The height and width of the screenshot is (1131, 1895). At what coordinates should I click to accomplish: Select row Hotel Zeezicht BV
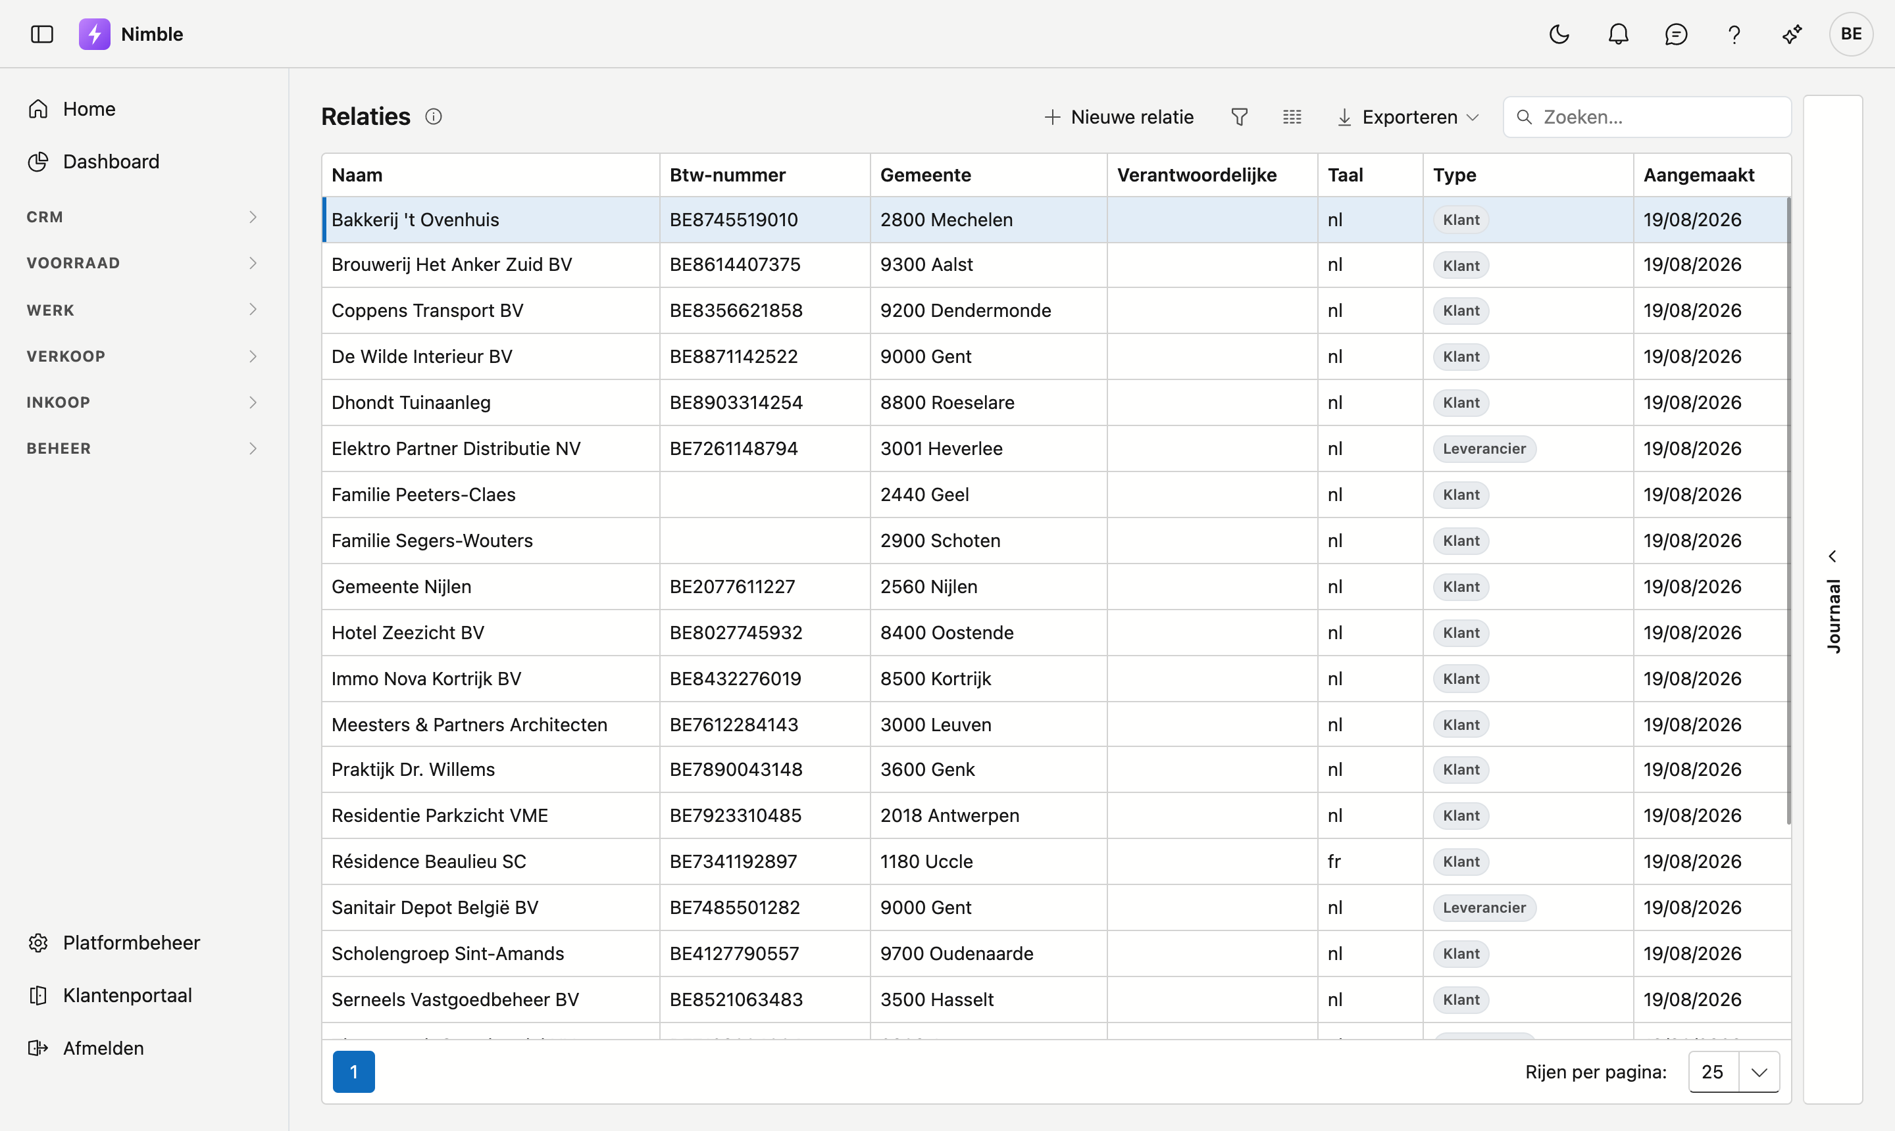click(1056, 633)
